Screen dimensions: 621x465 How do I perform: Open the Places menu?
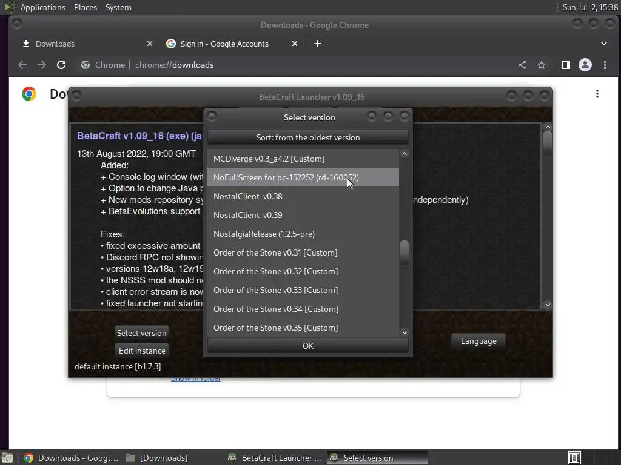coord(85,7)
